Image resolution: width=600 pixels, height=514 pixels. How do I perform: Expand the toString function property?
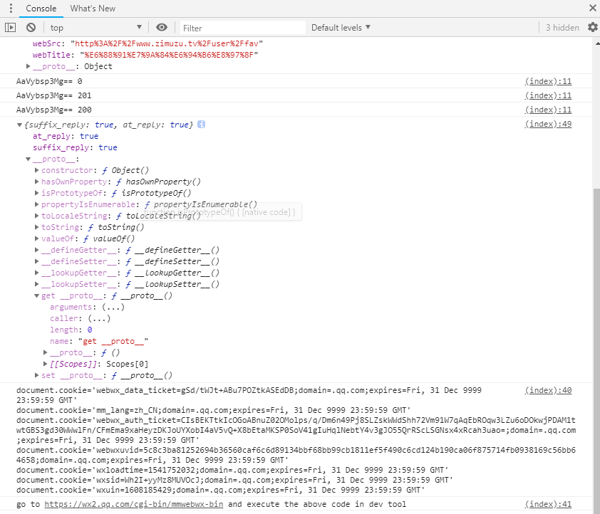(37, 227)
